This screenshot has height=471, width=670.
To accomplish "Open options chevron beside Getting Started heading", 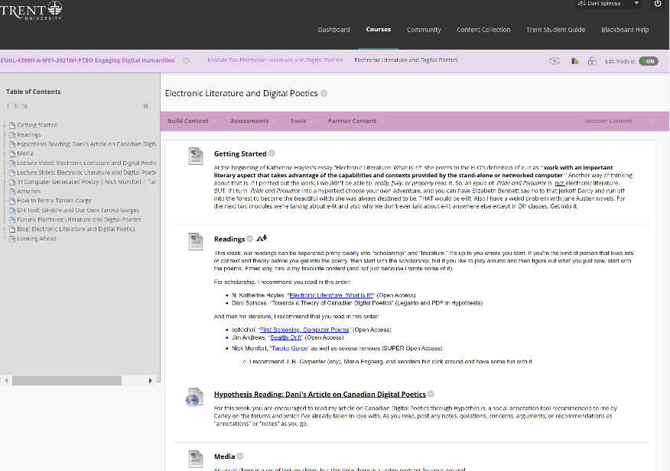I will 272,153.
